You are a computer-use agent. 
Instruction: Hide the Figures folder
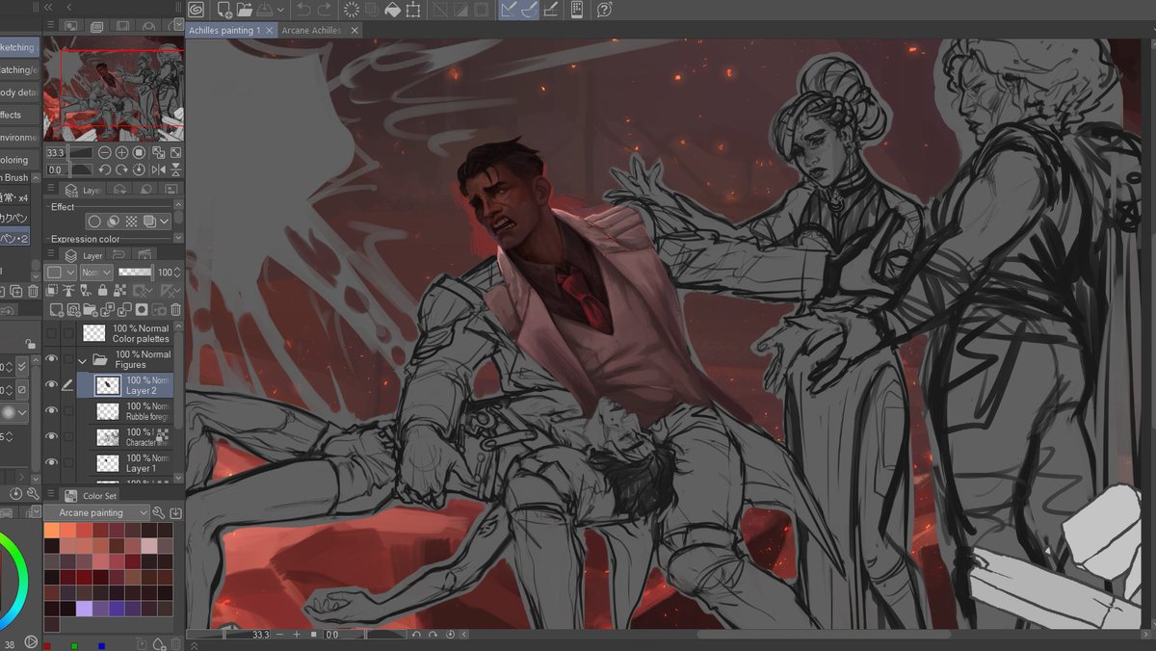pos(52,359)
